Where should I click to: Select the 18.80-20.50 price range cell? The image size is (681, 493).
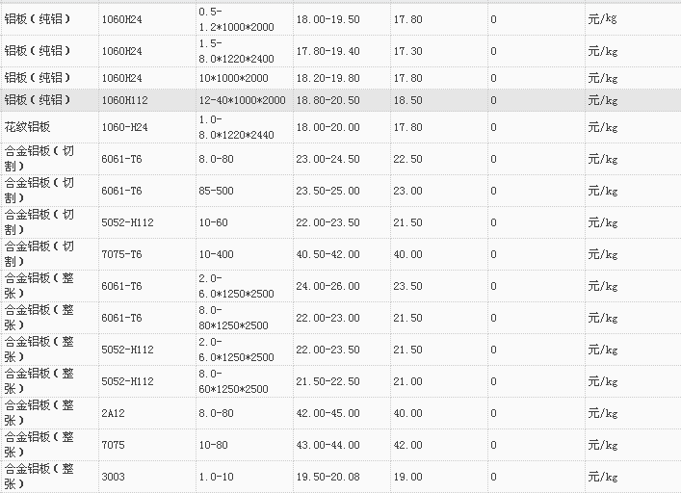328,100
